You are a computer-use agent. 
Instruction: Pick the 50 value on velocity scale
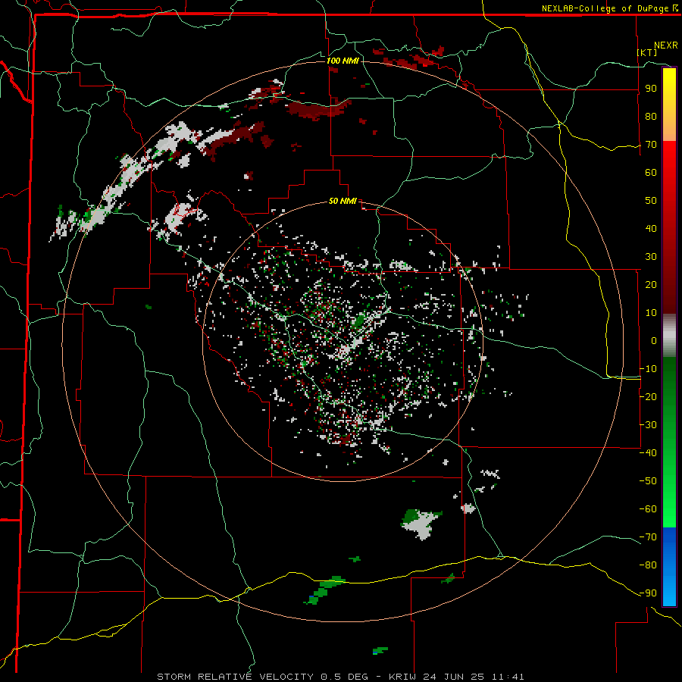click(x=651, y=201)
